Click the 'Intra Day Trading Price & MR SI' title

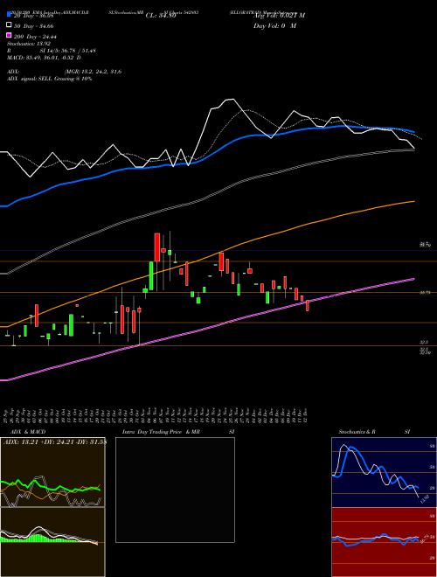[x=178, y=432]
